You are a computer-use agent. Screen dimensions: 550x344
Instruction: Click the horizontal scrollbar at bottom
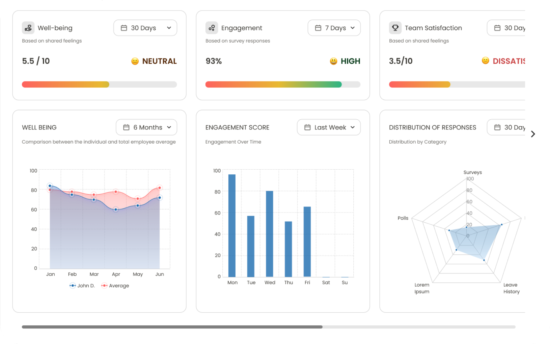[172, 327]
